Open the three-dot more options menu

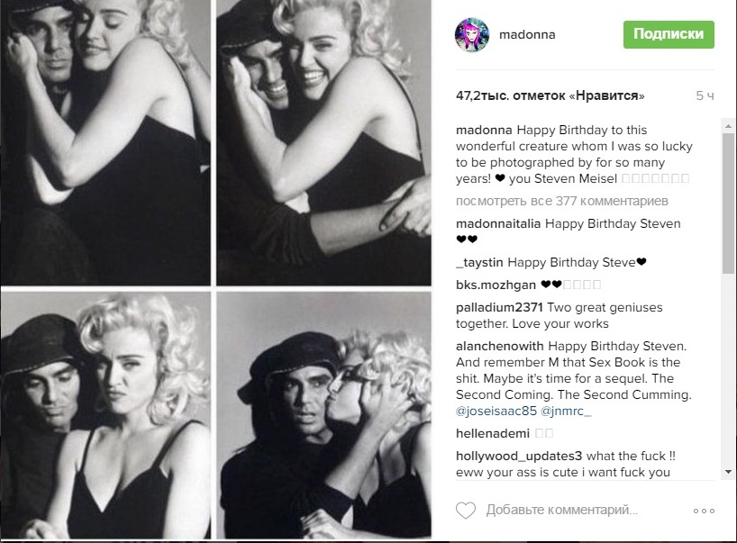tap(704, 511)
